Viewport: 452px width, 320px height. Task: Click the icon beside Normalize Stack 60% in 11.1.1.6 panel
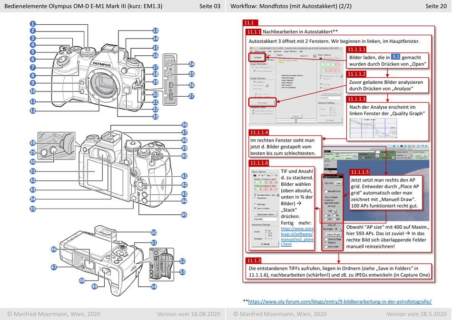coord(277,195)
